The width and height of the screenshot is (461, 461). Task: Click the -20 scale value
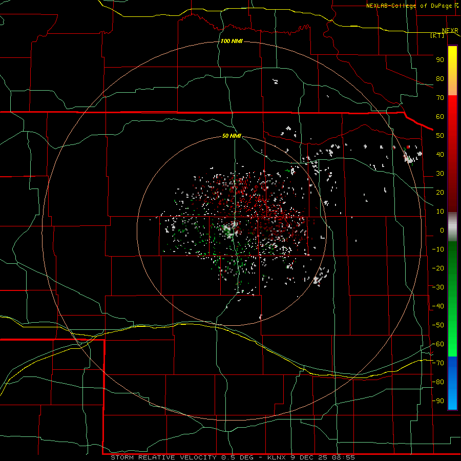coord(438,268)
